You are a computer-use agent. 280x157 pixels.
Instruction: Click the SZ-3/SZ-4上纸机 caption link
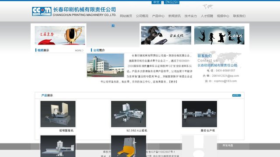point(137,130)
